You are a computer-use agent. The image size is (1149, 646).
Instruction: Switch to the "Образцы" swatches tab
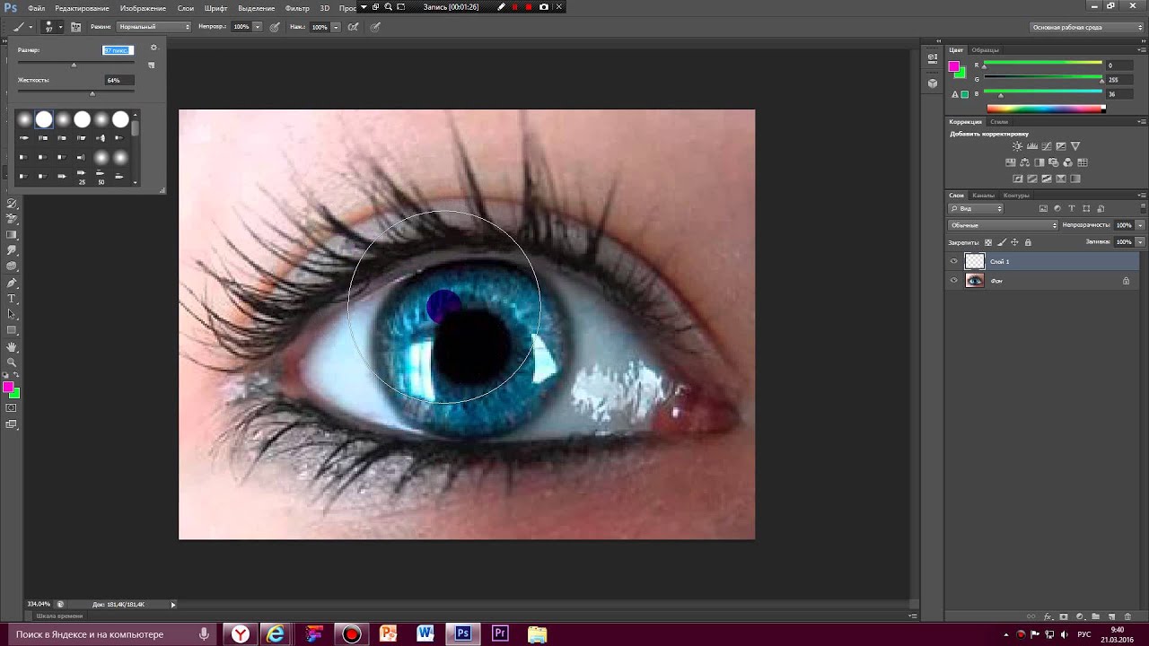click(x=985, y=50)
